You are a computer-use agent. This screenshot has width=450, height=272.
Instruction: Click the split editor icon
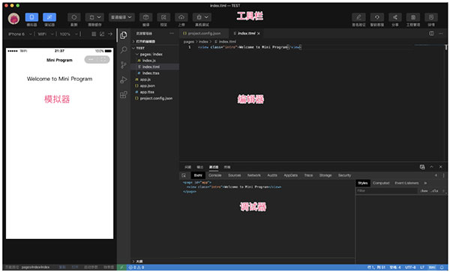431,34
